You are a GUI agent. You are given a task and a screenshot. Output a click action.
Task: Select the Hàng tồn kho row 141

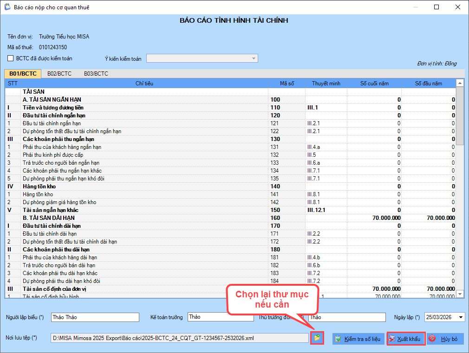[x=139, y=194]
